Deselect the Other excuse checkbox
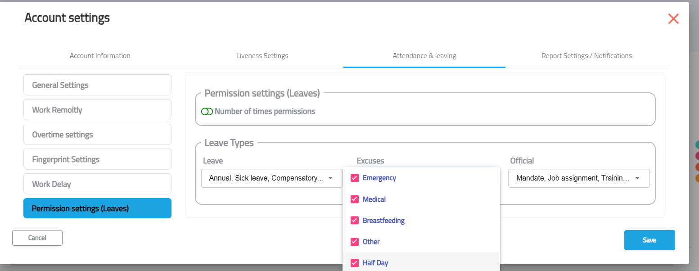The height and width of the screenshot is (271, 699). 355,242
